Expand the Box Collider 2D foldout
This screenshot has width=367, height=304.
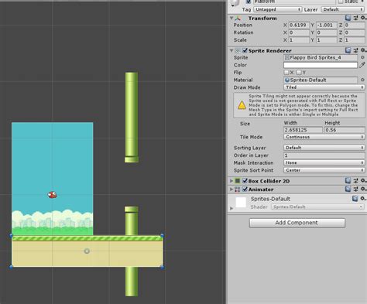pos(232,181)
